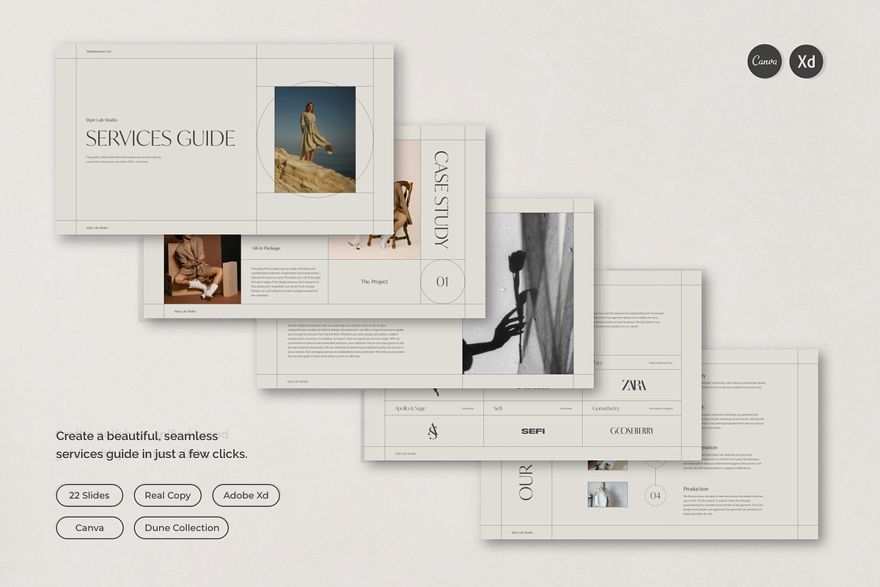Click "The Project" label on slide
The width and height of the screenshot is (880, 587).
(x=374, y=282)
